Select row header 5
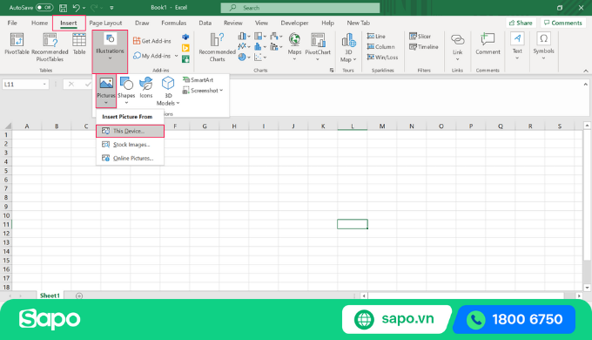This screenshot has width=592, height=340. click(6, 171)
